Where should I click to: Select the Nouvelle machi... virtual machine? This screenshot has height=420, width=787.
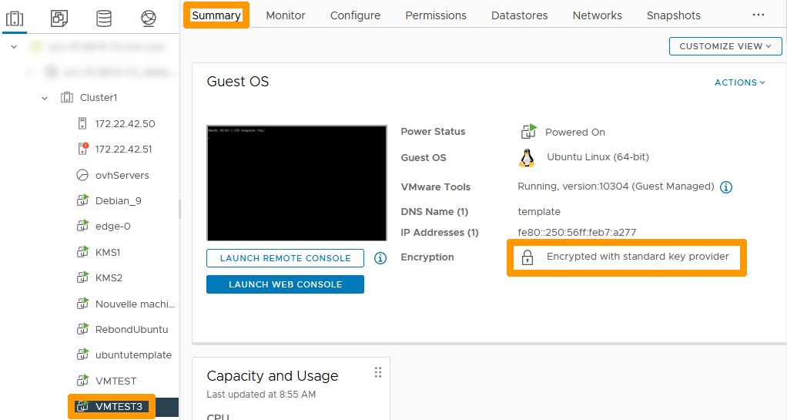pos(135,304)
